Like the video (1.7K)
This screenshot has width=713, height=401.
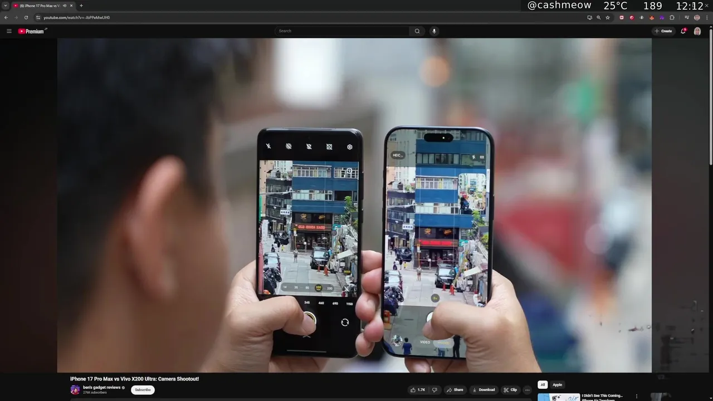[418, 390]
